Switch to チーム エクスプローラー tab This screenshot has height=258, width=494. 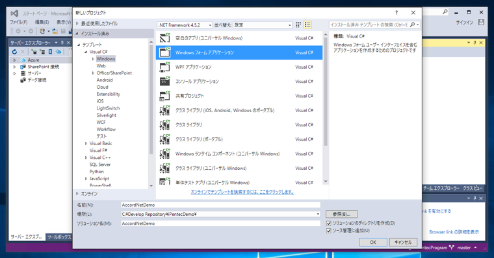tap(441, 188)
